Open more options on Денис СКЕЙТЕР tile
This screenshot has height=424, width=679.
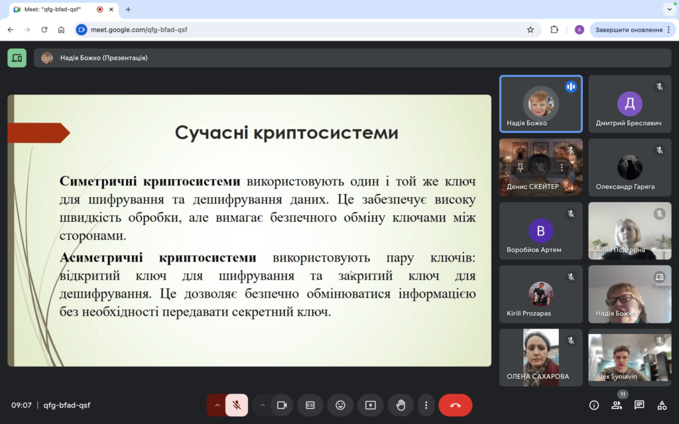[562, 167]
